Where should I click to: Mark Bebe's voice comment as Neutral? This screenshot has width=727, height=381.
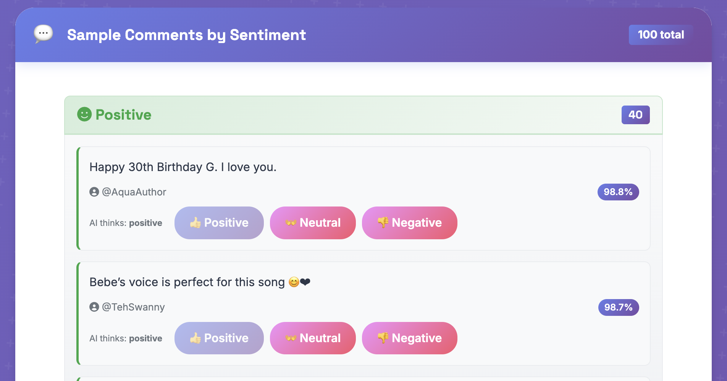(x=313, y=338)
